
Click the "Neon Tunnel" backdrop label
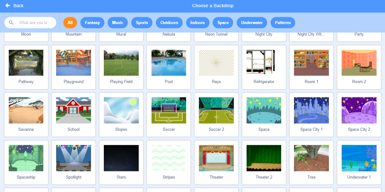(216, 34)
